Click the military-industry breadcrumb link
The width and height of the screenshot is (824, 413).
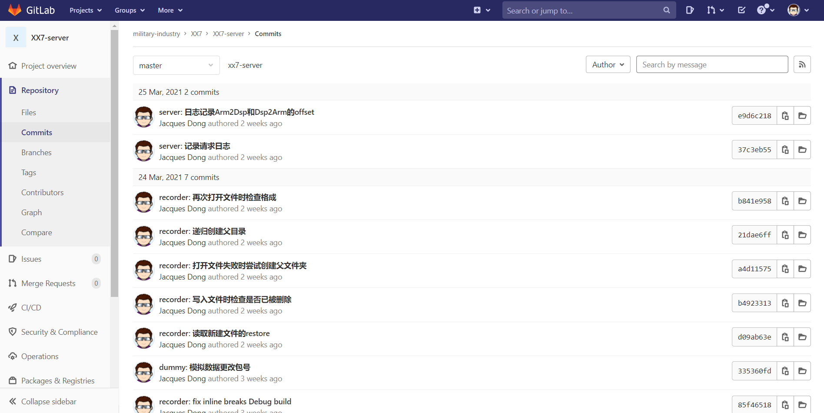(x=156, y=34)
